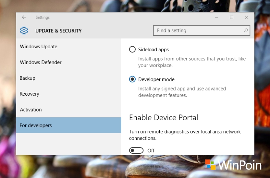Minimize the Settings window
The image size is (270, 178).
pos(216,18)
